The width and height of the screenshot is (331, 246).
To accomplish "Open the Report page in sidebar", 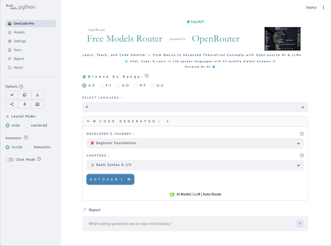I will pyautogui.click(x=31, y=59).
